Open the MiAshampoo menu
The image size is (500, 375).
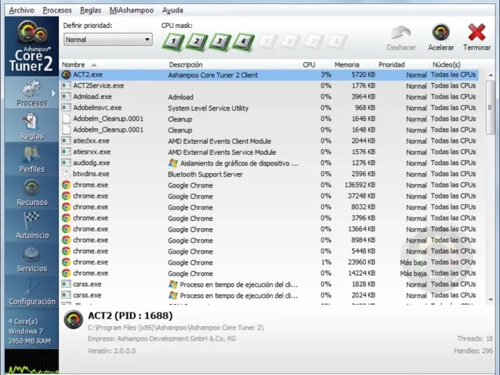(132, 10)
